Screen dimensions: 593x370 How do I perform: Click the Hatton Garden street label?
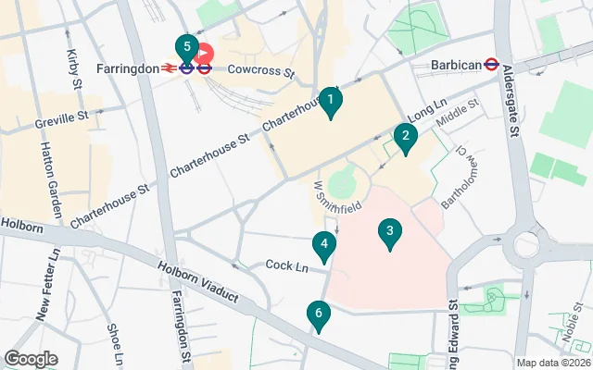(51, 179)
